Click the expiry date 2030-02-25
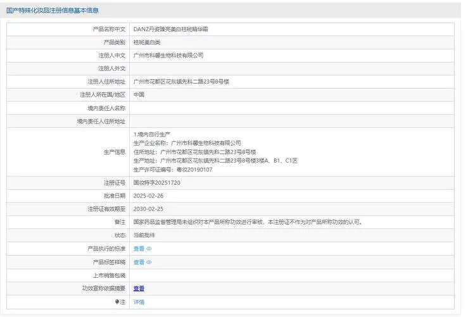475x317 pixels. pos(148,209)
